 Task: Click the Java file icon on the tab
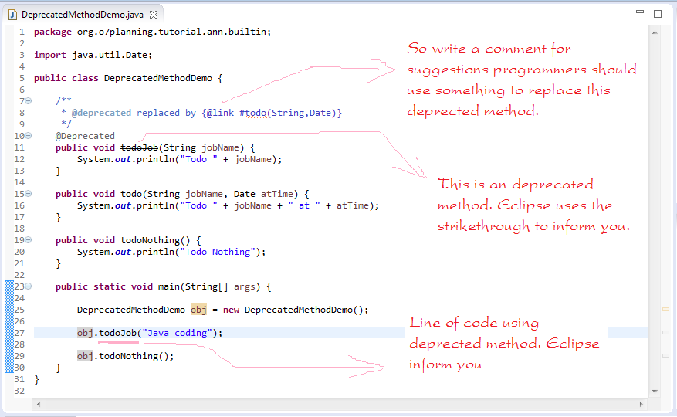(x=13, y=15)
